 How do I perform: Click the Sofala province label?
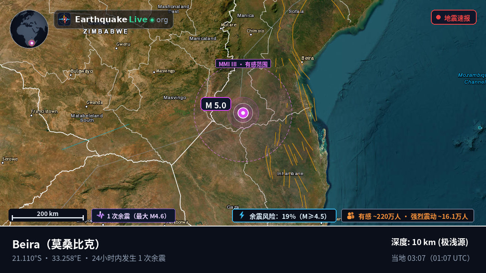(x=296, y=11)
